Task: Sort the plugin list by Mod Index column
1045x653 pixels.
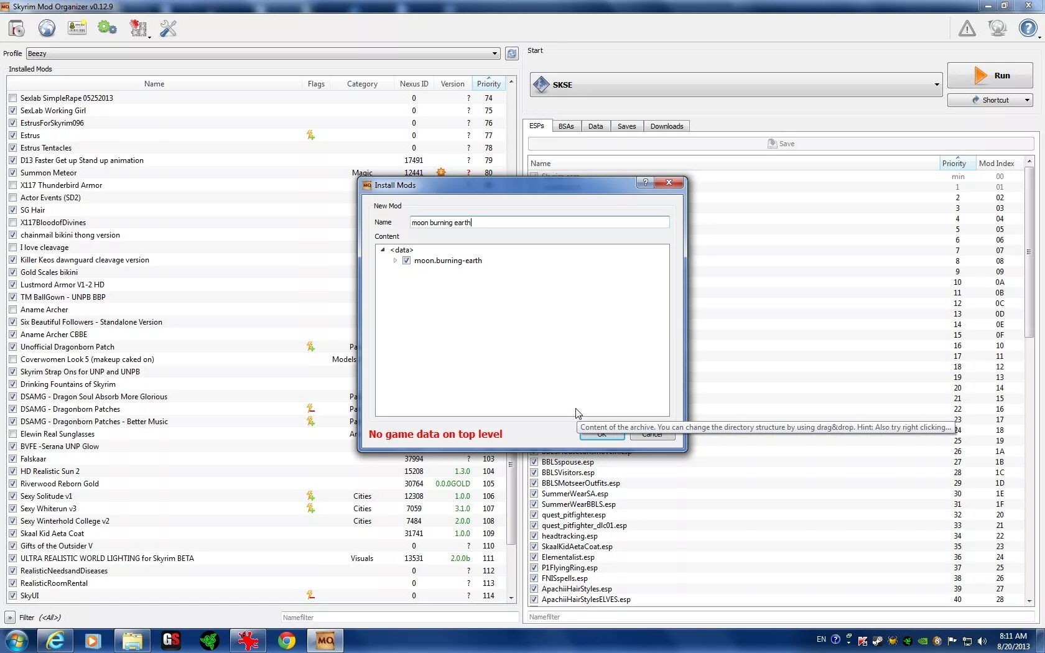Action: 996,164
